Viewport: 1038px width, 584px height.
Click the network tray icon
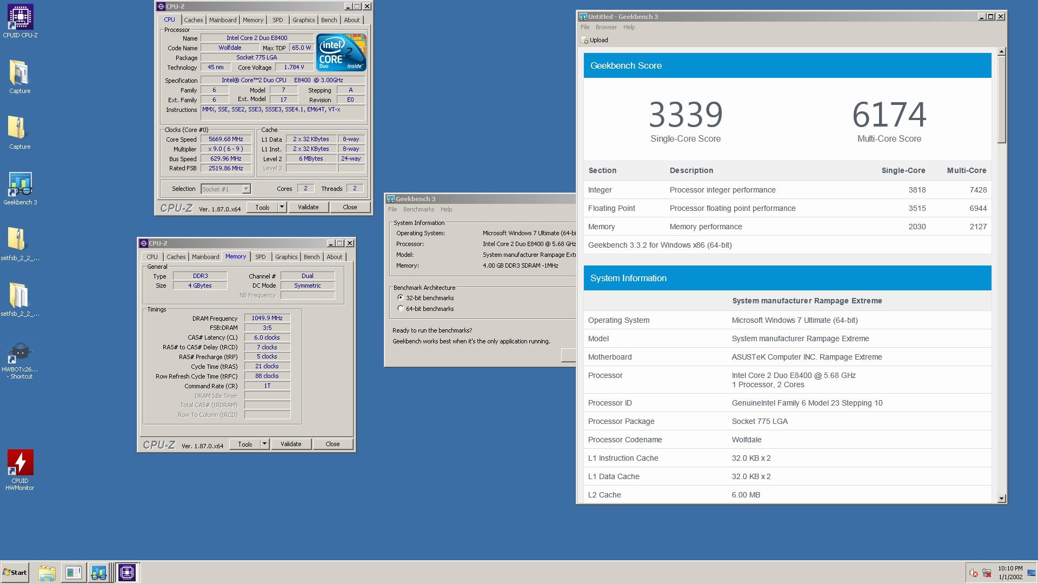[987, 573]
